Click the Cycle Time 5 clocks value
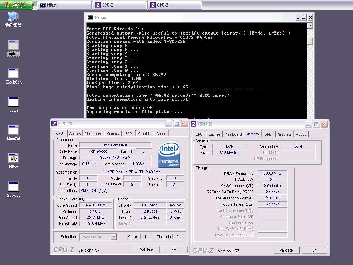Screen dimensions: 353x265 tap(272, 204)
